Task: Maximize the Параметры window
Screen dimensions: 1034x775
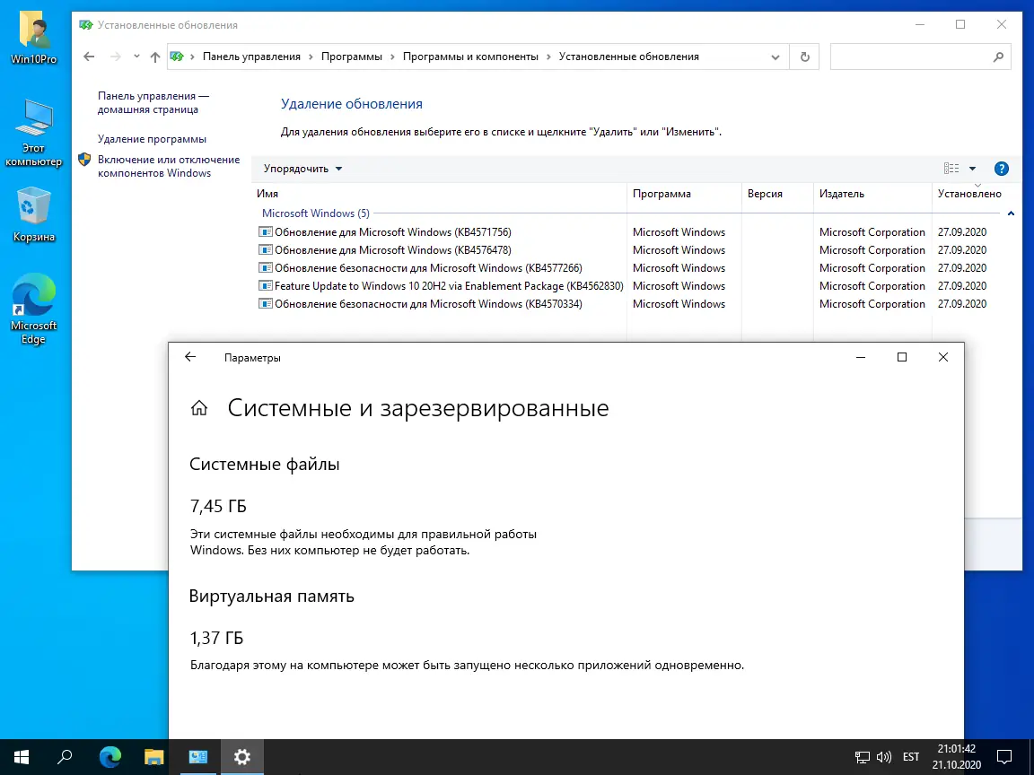Action: (901, 357)
